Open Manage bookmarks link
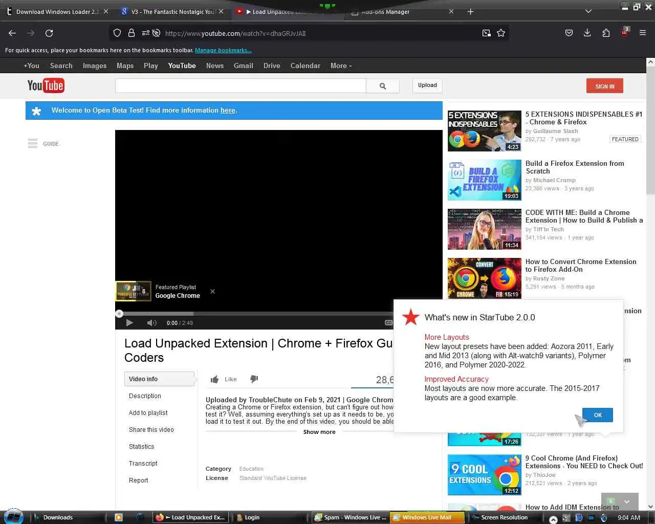This screenshot has height=524, width=655. tap(223, 50)
